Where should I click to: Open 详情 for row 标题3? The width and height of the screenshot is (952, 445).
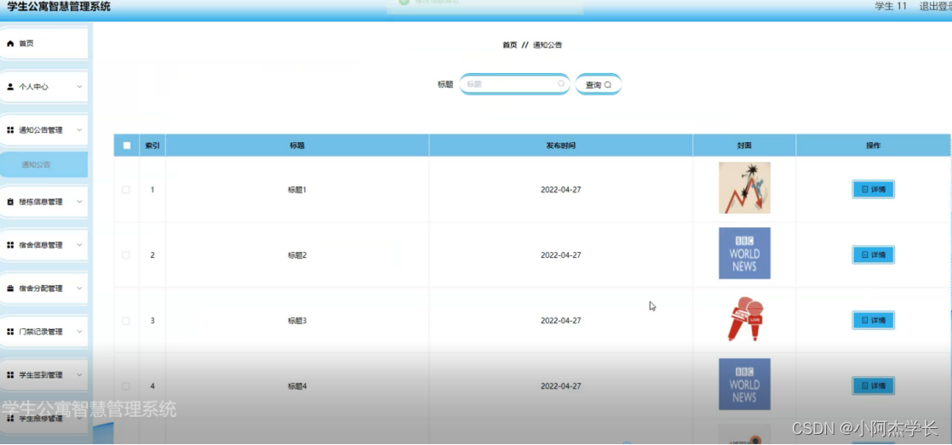click(873, 321)
